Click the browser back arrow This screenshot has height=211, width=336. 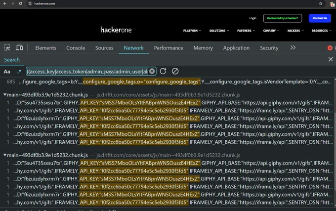[x=5, y=3]
